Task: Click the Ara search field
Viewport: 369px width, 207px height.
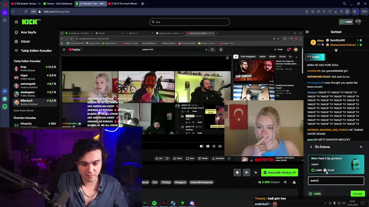Action: point(189,22)
